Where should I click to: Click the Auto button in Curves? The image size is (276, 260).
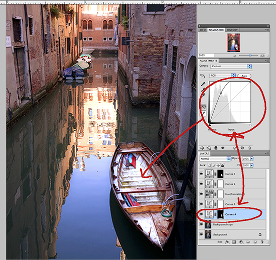tap(244, 76)
